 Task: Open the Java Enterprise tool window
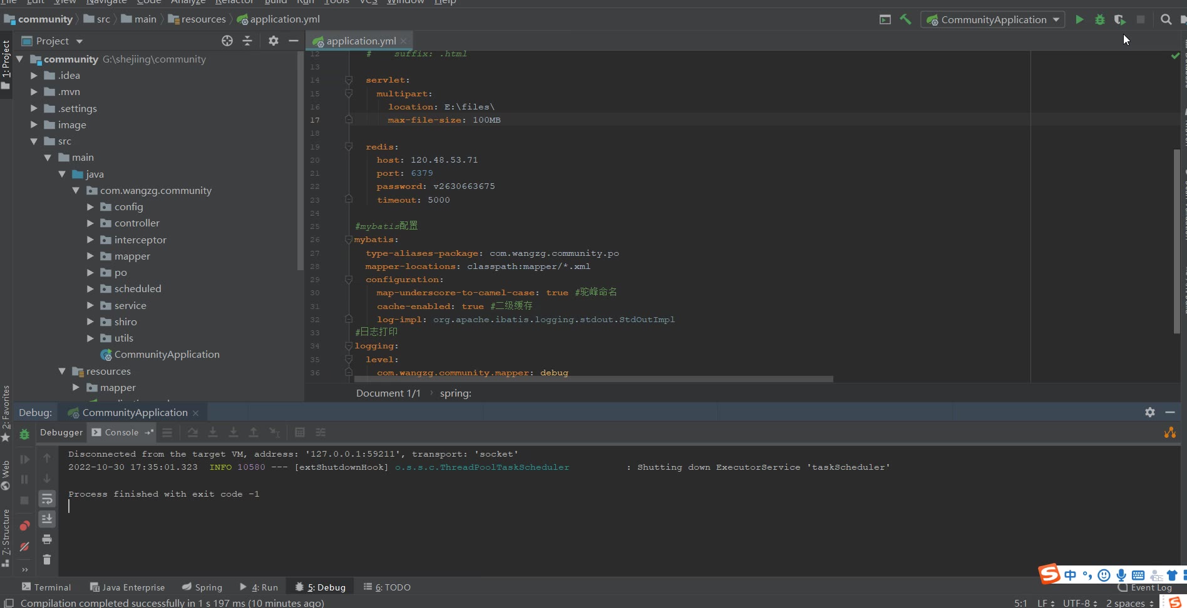point(127,587)
